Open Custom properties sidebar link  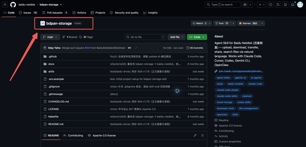pos(230,142)
